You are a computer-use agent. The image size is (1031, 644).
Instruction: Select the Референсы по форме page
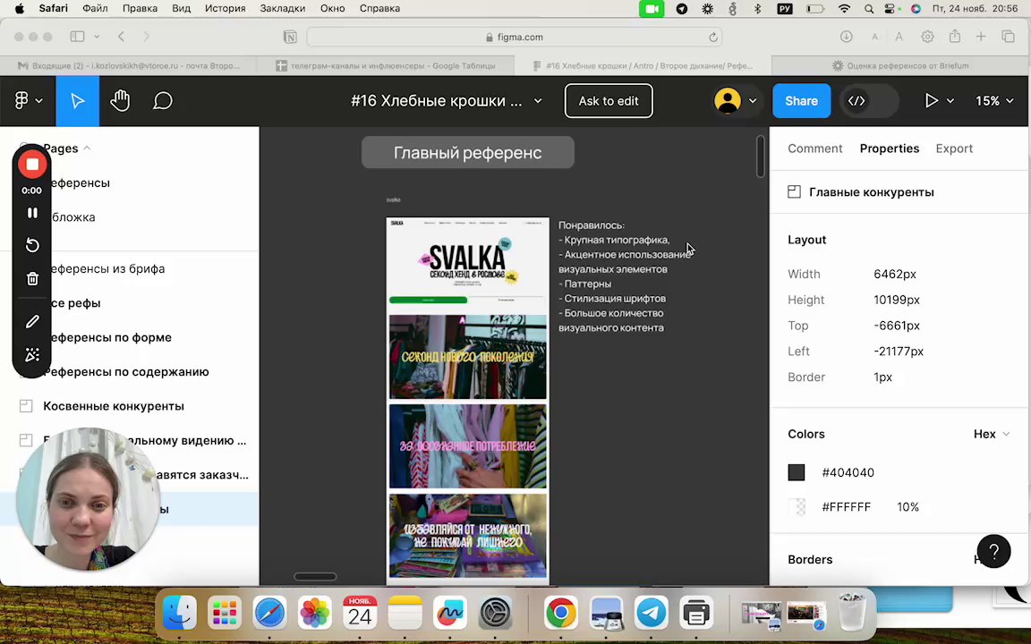[x=110, y=337]
